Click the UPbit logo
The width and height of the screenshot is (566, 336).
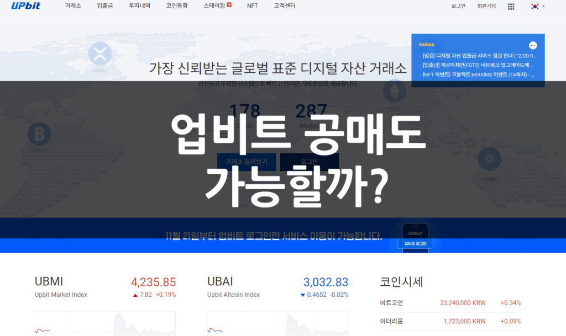[x=25, y=6]
